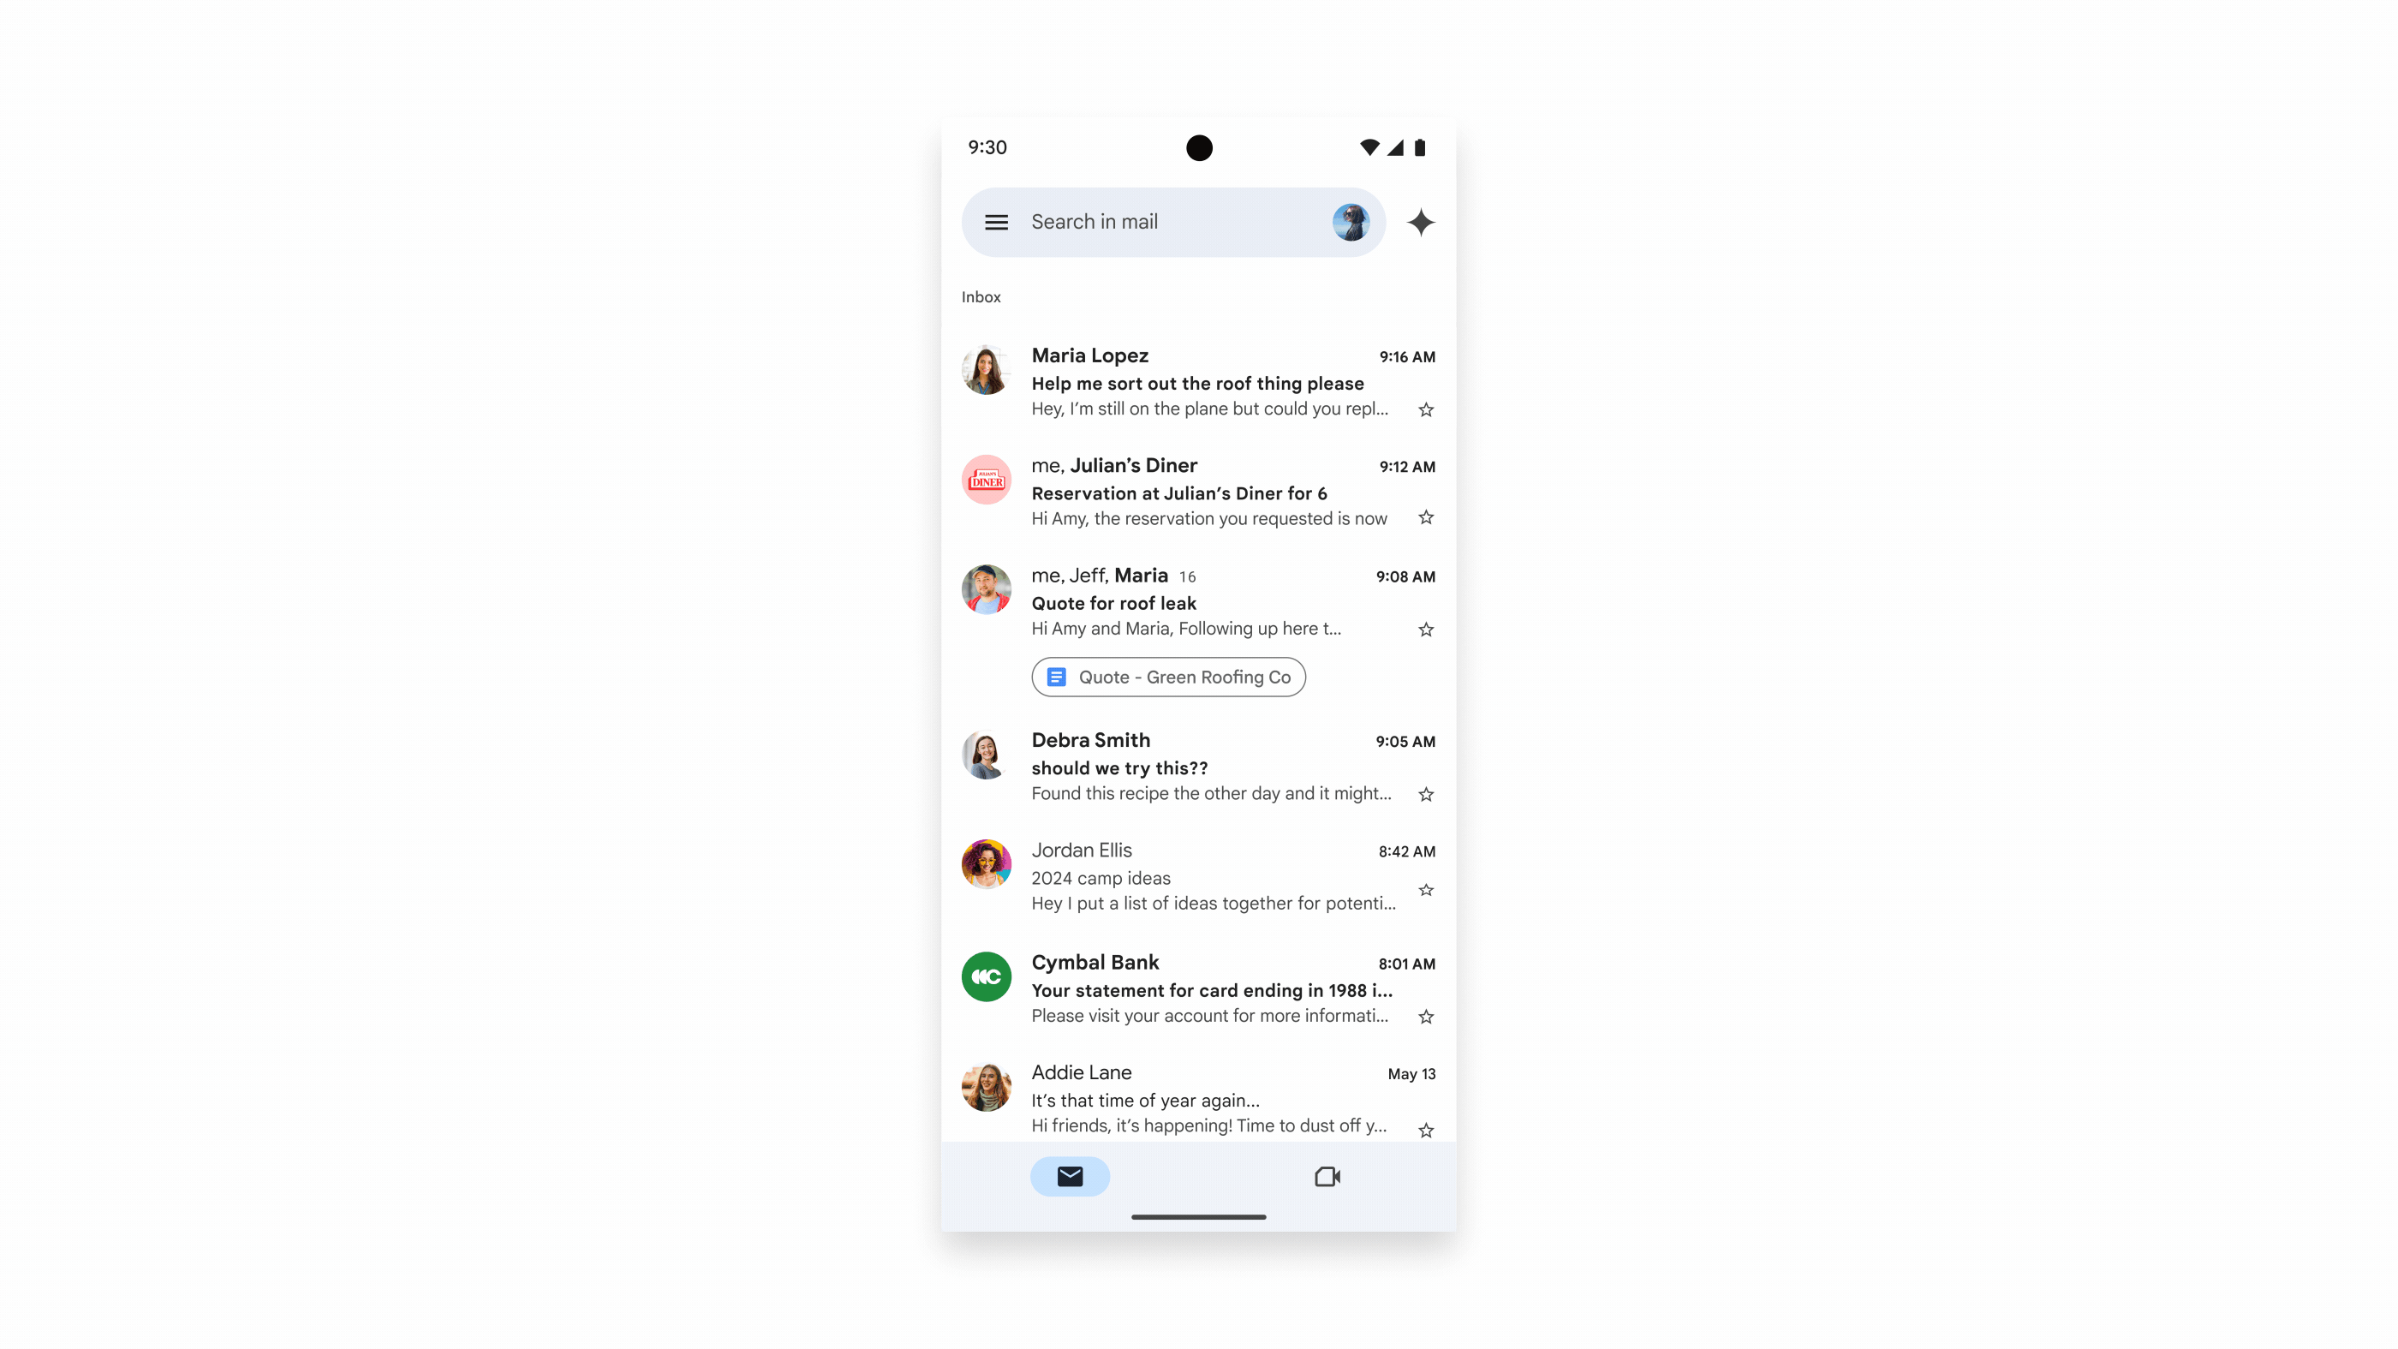The width and height of the screenshot is (2398, 1349).
Task: Expand the Quote - Green Roofing Co attachment
Action: pos(1167,677)
